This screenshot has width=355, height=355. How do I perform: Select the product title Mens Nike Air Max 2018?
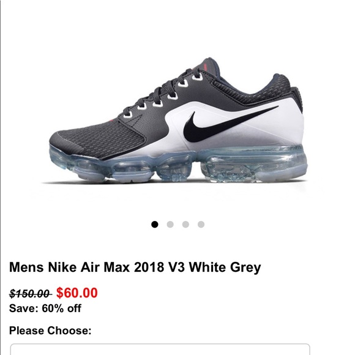click(x=135, y=267)
